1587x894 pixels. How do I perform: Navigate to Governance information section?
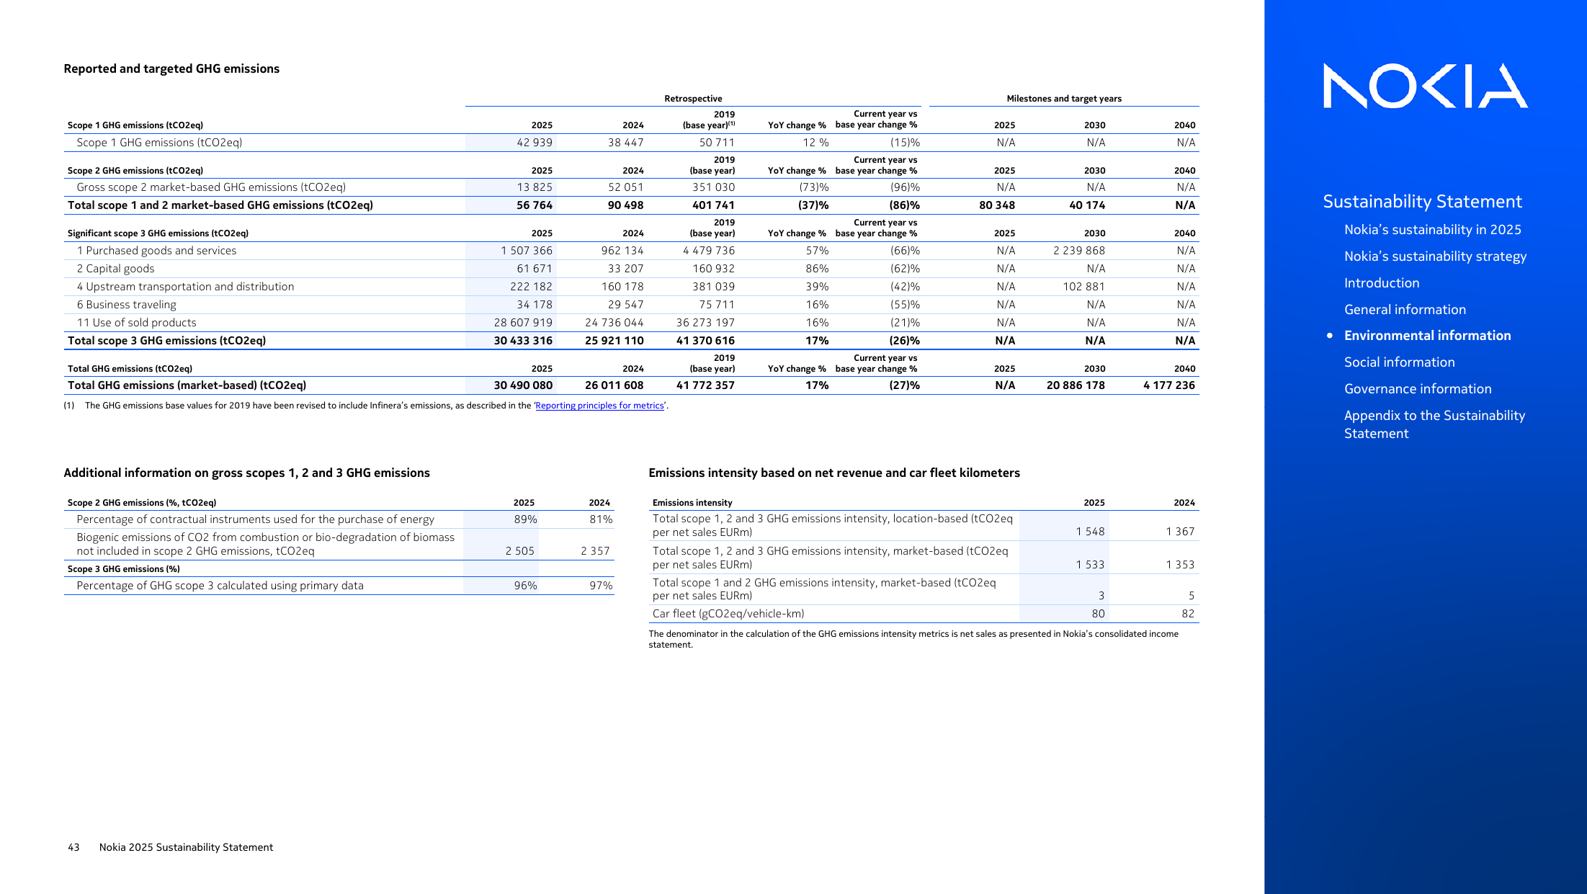coord(1417,389)
